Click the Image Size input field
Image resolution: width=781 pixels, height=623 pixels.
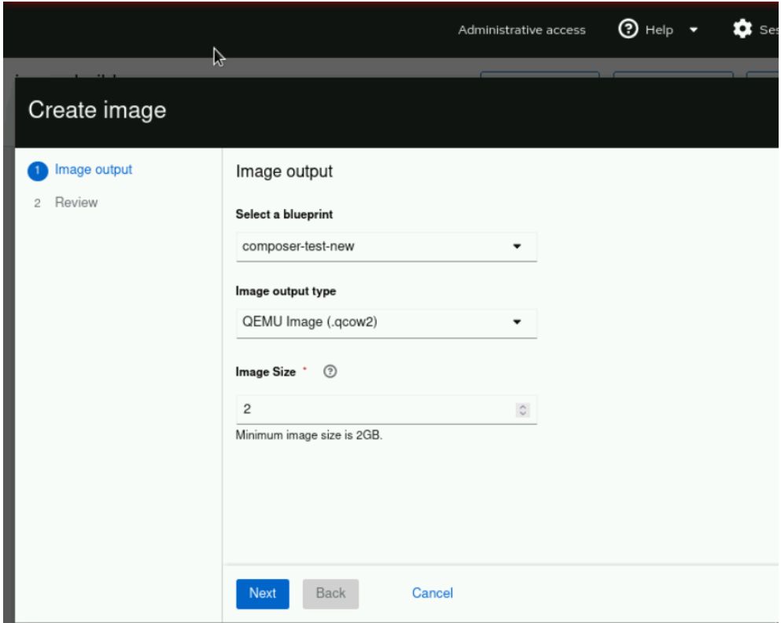(386, 409)
